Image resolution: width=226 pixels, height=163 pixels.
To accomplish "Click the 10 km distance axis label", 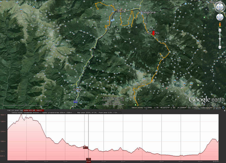I will 46,162.
